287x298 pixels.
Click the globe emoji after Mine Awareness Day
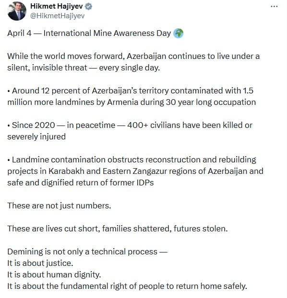[178, 34]
